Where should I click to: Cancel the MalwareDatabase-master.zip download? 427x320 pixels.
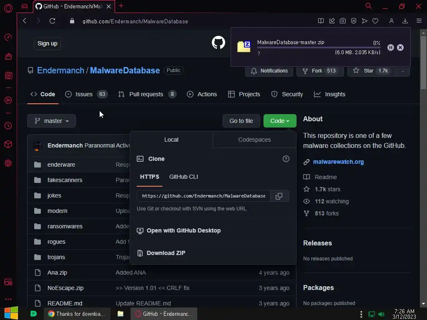[400, 47]
